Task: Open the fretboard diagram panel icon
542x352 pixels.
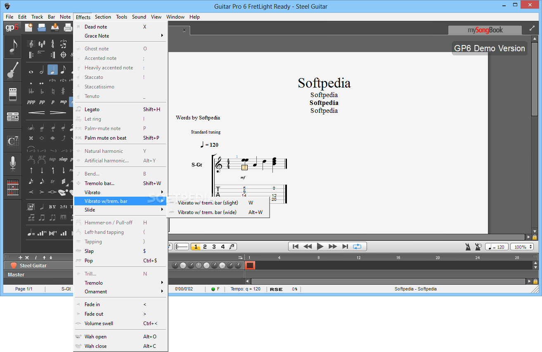Action: tap(13, 188)
